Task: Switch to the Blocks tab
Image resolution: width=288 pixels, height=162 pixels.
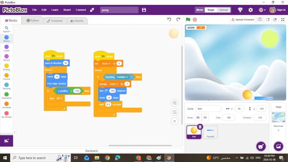Action: pyautogui.click(x=11, y=20)
